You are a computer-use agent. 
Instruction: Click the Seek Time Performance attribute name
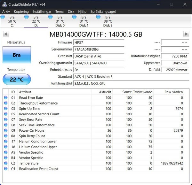point(37,125)
